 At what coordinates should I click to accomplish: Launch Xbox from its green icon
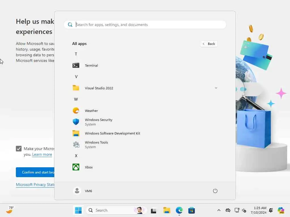[x=76, y=167]
